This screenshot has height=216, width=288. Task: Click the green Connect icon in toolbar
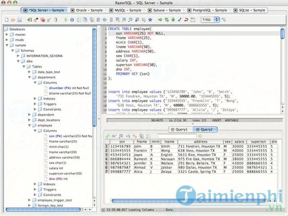pos(29,20)
